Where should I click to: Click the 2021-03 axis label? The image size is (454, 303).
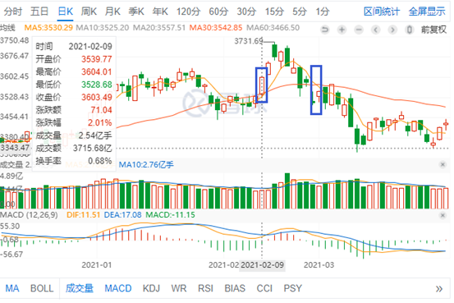319,265
